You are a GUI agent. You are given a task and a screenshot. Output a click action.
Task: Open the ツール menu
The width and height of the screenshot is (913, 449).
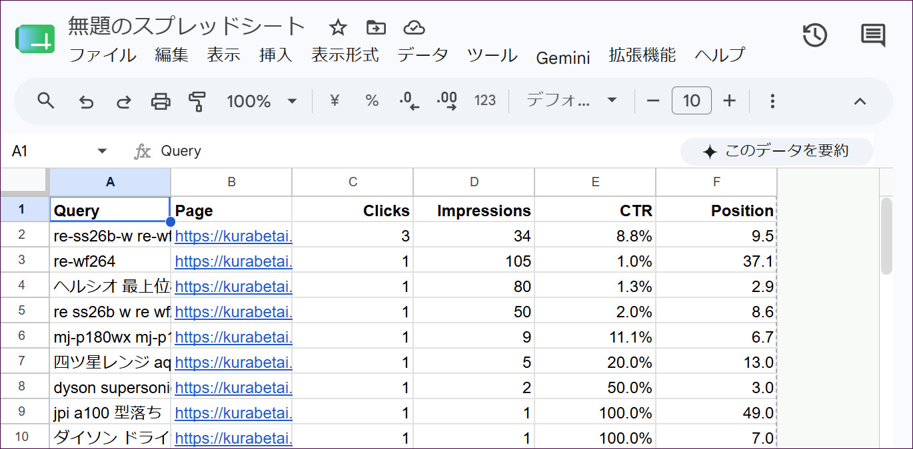492,55
